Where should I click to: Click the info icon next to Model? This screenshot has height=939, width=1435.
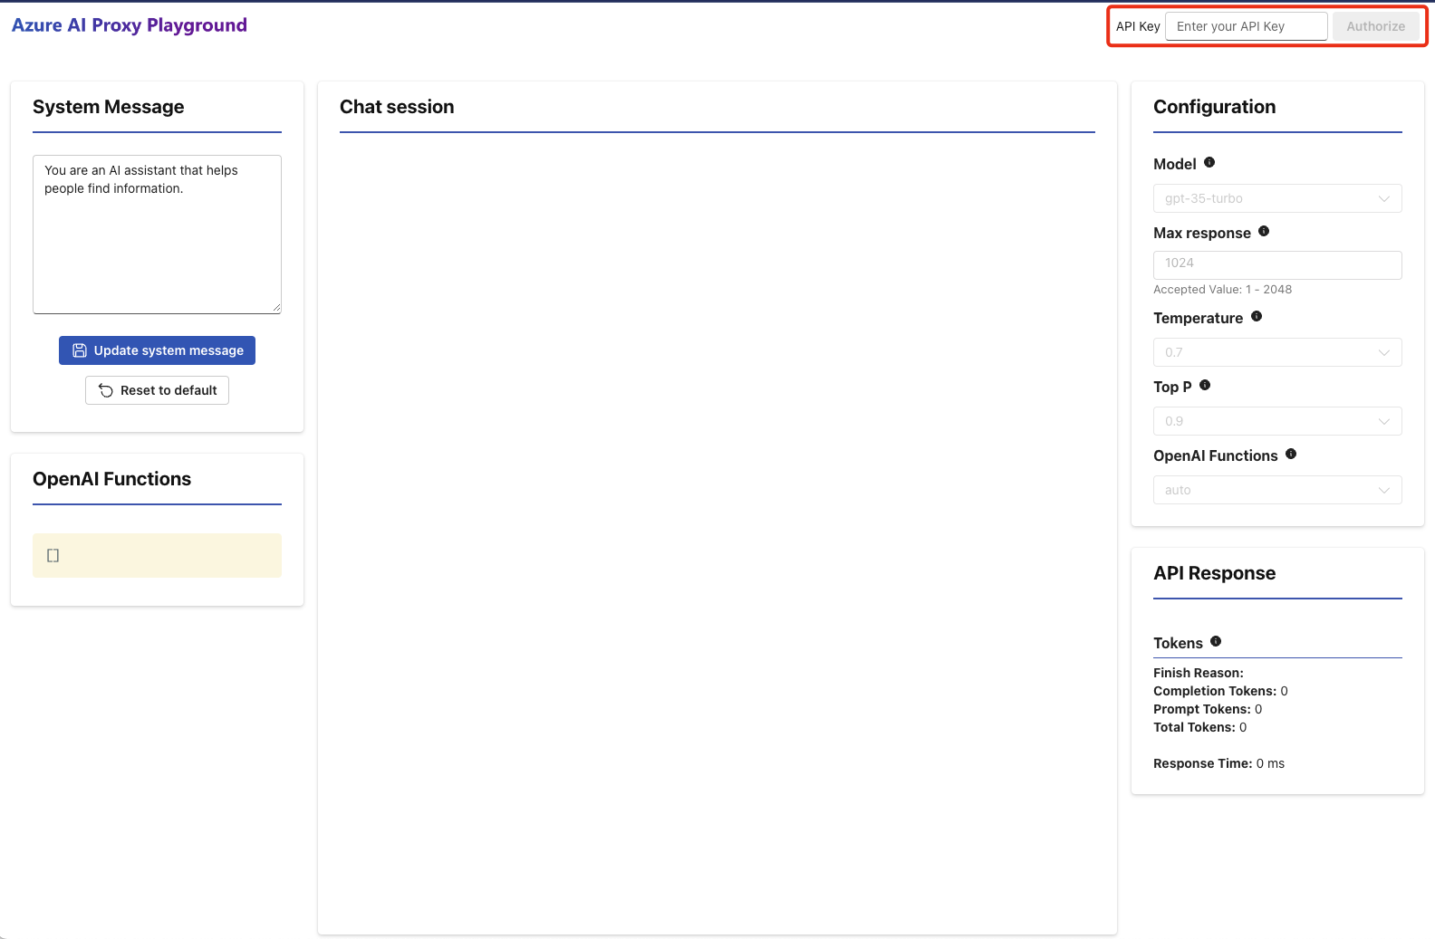(1209, 163)
